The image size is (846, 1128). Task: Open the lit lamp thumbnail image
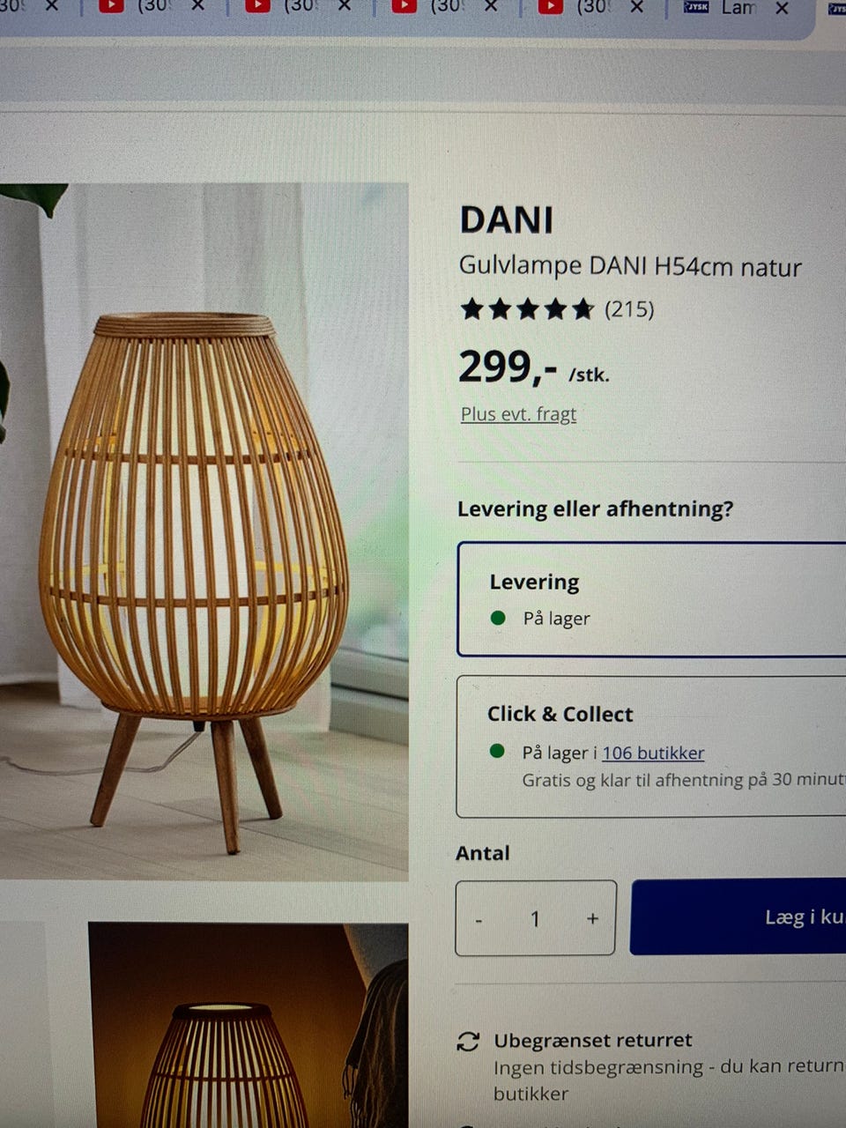[249, 1025]
